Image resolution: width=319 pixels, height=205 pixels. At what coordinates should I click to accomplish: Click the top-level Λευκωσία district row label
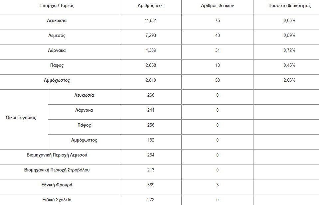coord(57,20)
